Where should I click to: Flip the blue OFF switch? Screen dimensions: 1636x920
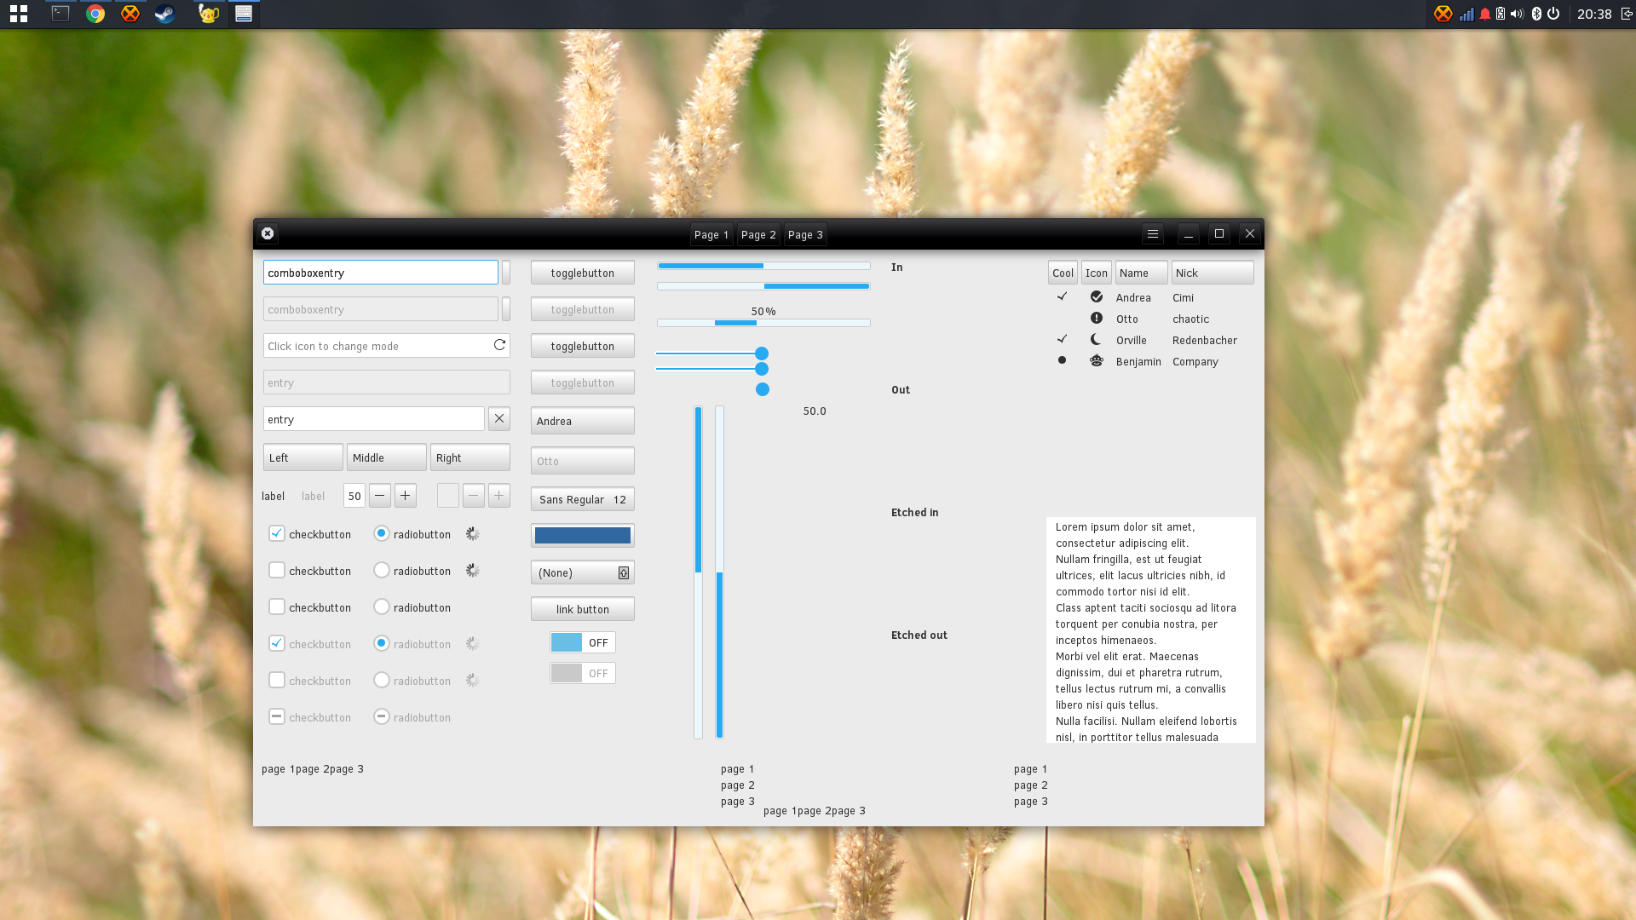pyautogui.click(x=583, y=642)
